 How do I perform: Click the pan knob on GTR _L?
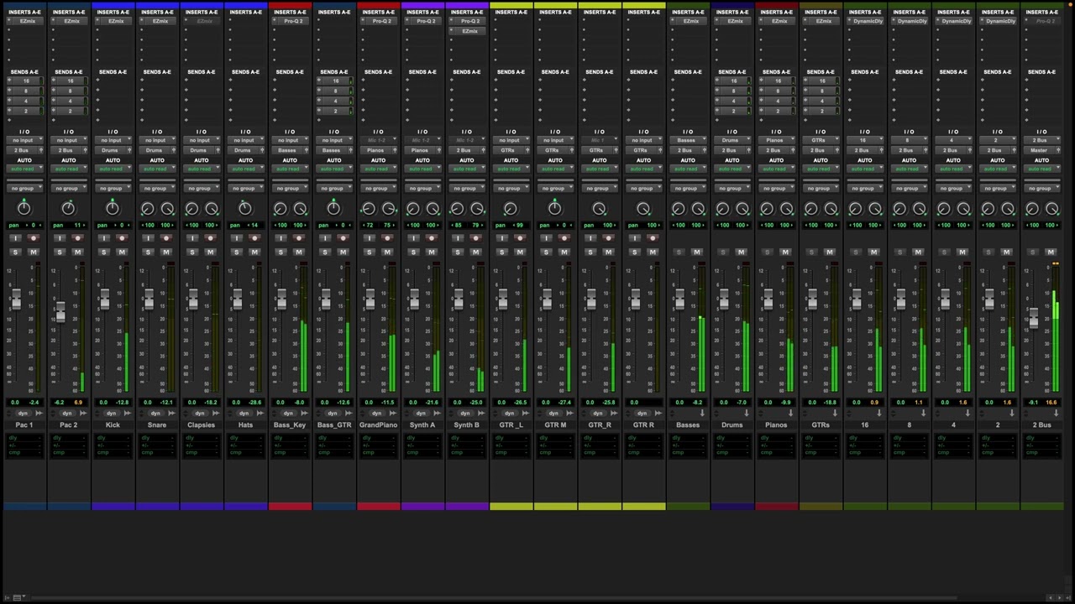tap(511, 208)
